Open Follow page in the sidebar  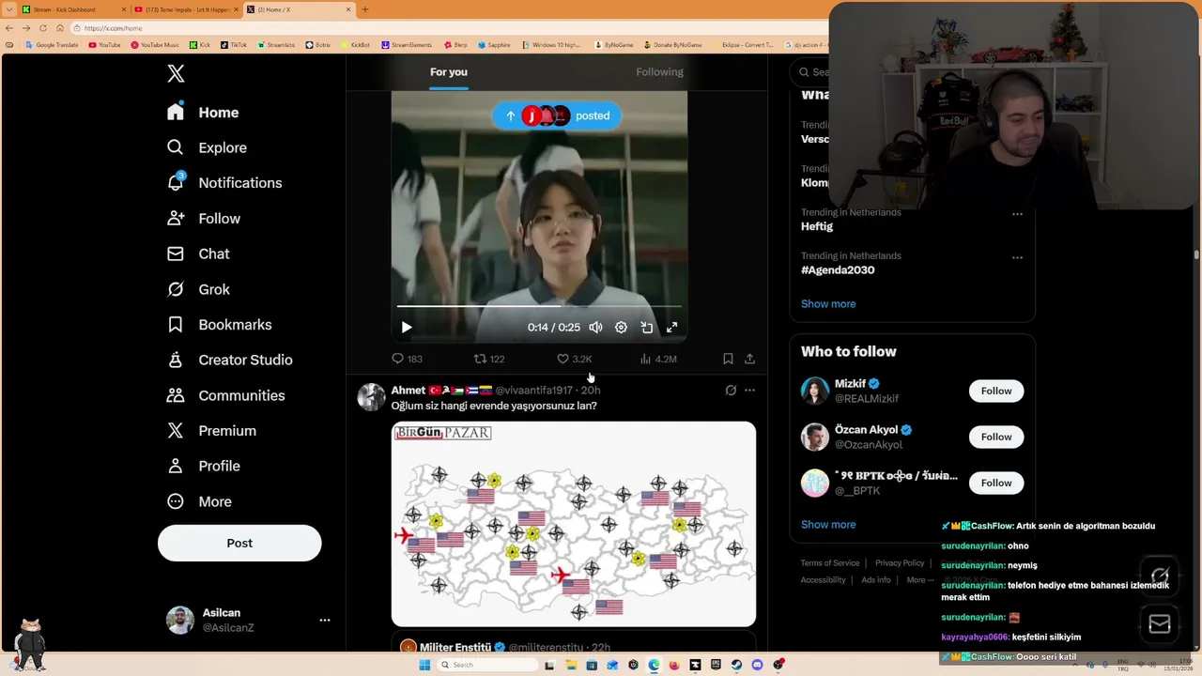204,219
